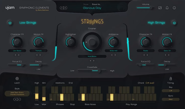Click Save As.. button
The width and height of the screenshot is (185, 109).
(96, 4)
